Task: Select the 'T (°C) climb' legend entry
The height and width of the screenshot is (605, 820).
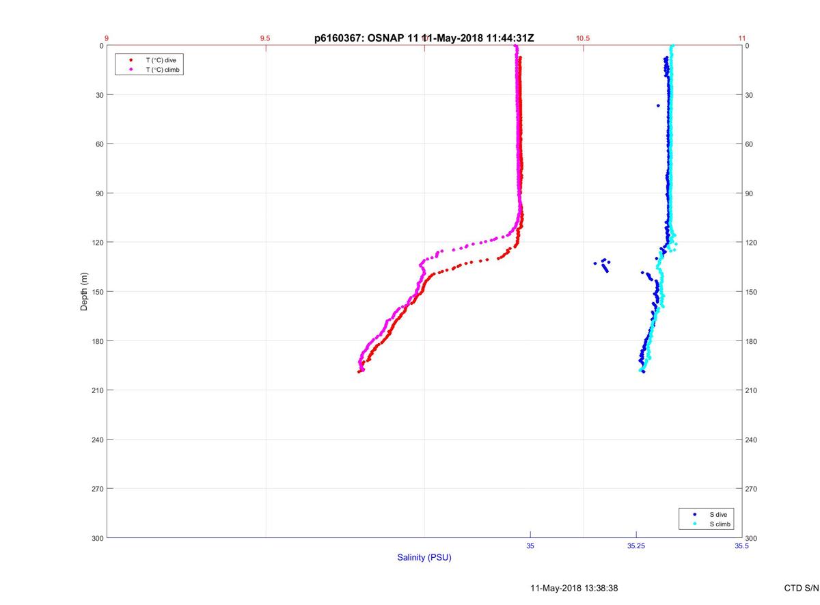Action: click(x=162, y=70)
